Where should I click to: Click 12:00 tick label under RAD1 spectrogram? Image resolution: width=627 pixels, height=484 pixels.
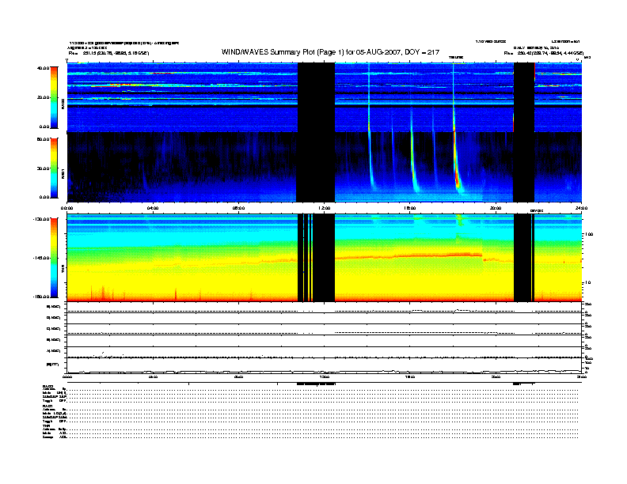(325, 208)
